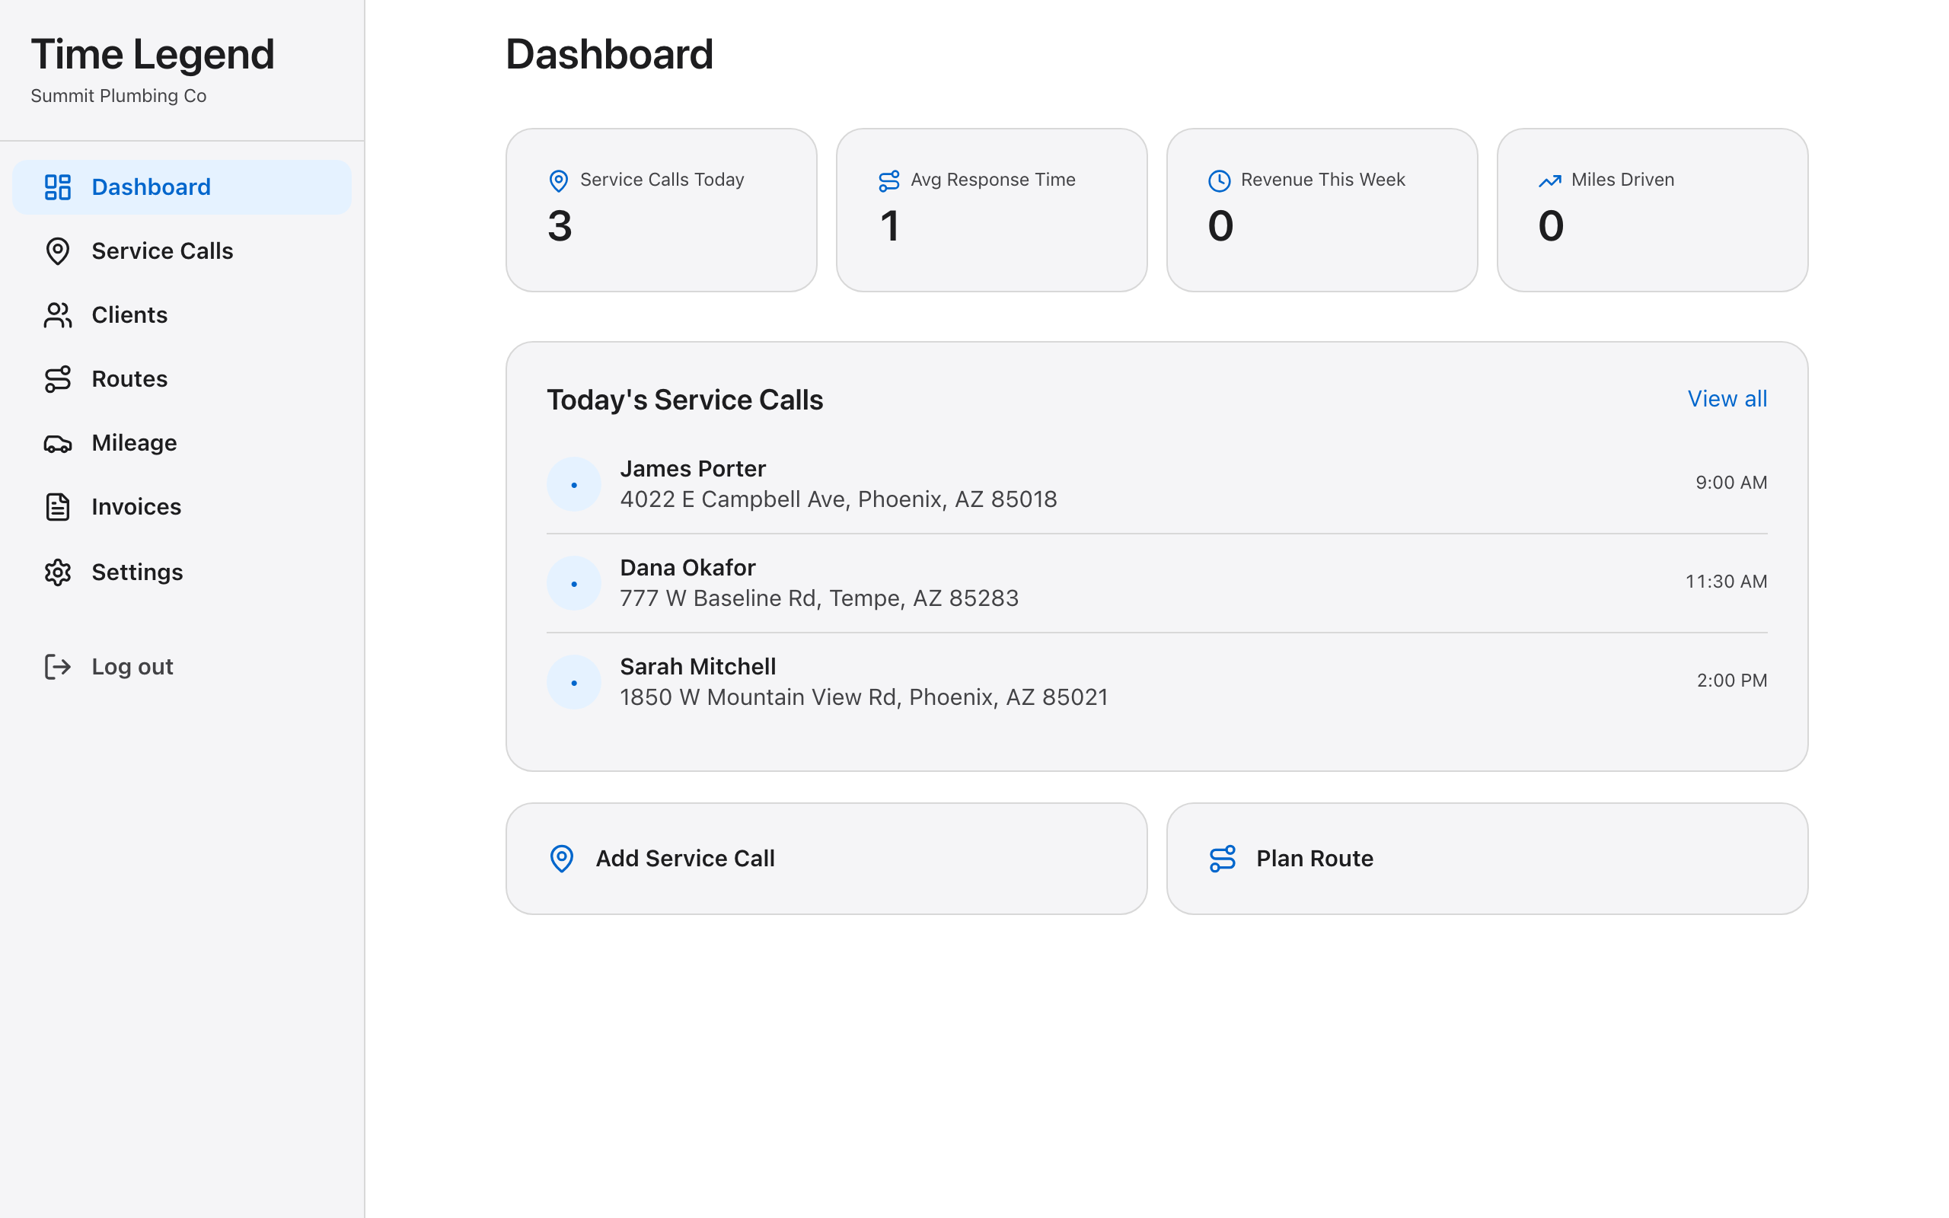
Task: Click the Clients people icon in sidebar
Action: [58, 315]
